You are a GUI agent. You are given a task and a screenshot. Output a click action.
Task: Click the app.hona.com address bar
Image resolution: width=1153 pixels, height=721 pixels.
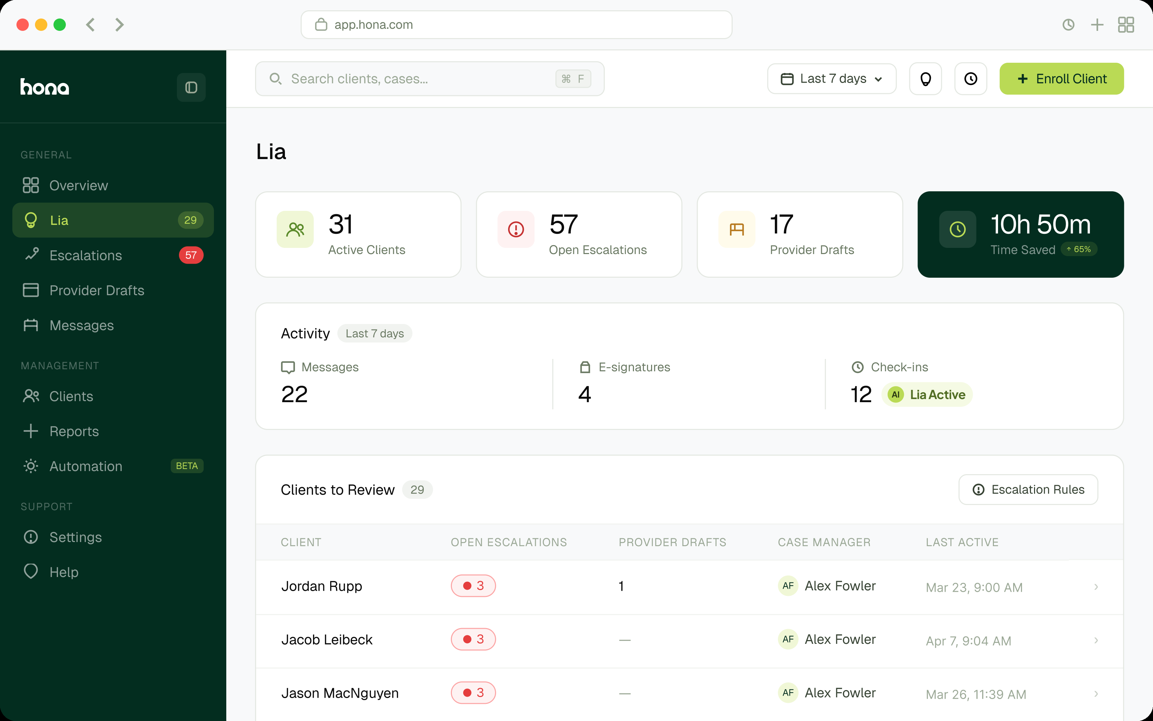pyautogui.click(x=516, y=25)
